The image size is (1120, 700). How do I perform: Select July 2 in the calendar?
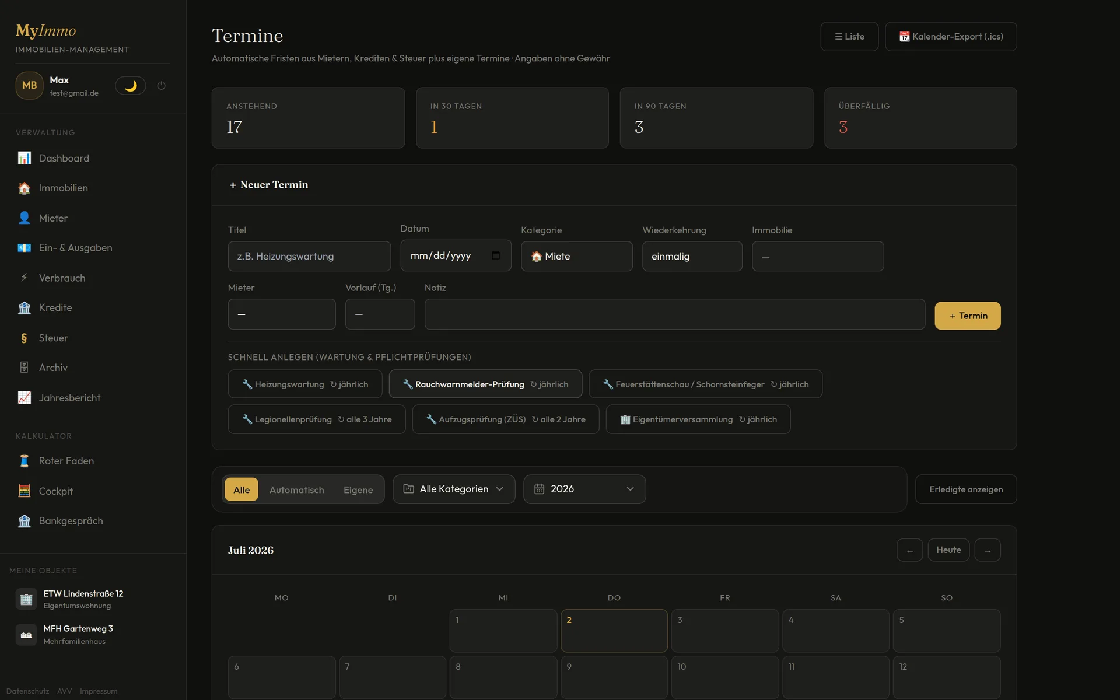click(x=614, y=631)
